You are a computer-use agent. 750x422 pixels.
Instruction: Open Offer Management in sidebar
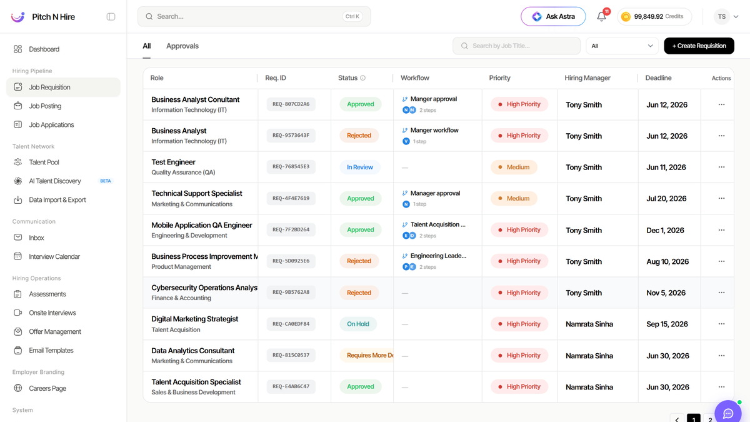(x=63, y=331)
